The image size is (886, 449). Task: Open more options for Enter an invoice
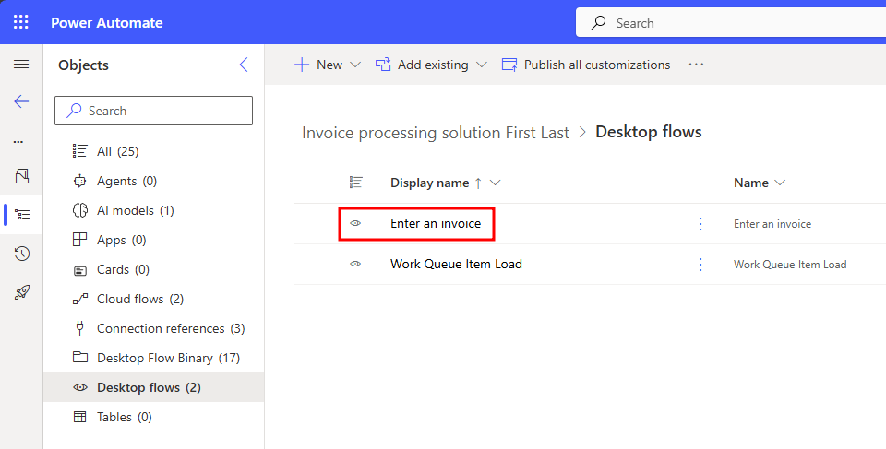tap(700, 224)
